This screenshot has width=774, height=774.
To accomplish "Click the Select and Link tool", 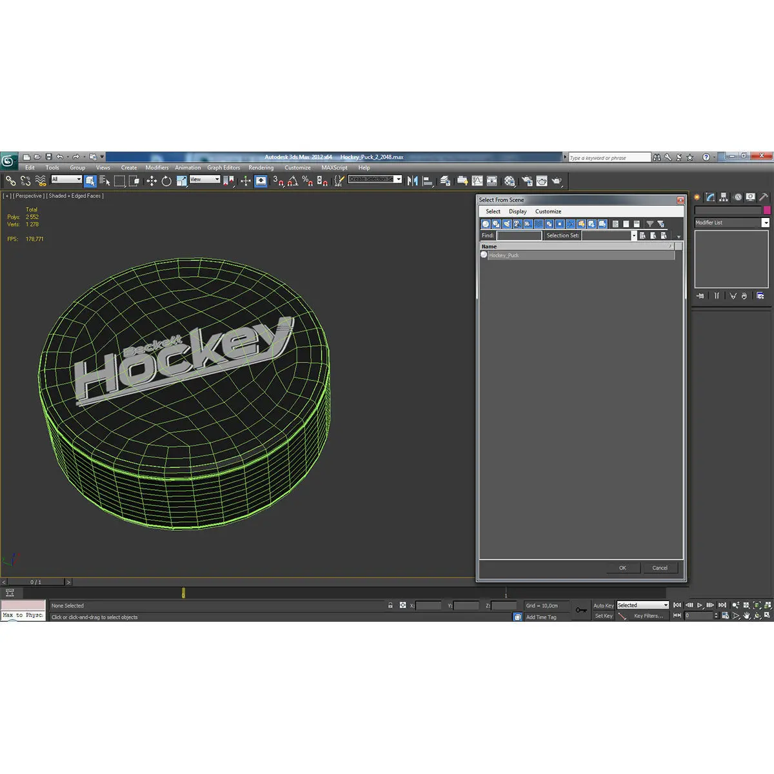I will tap(10, 181).
